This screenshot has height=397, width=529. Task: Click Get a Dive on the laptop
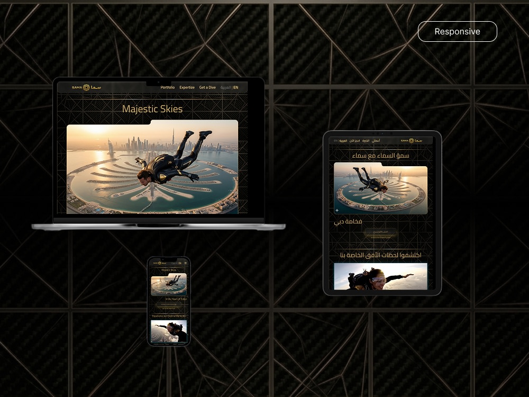[x=207, y=87]
